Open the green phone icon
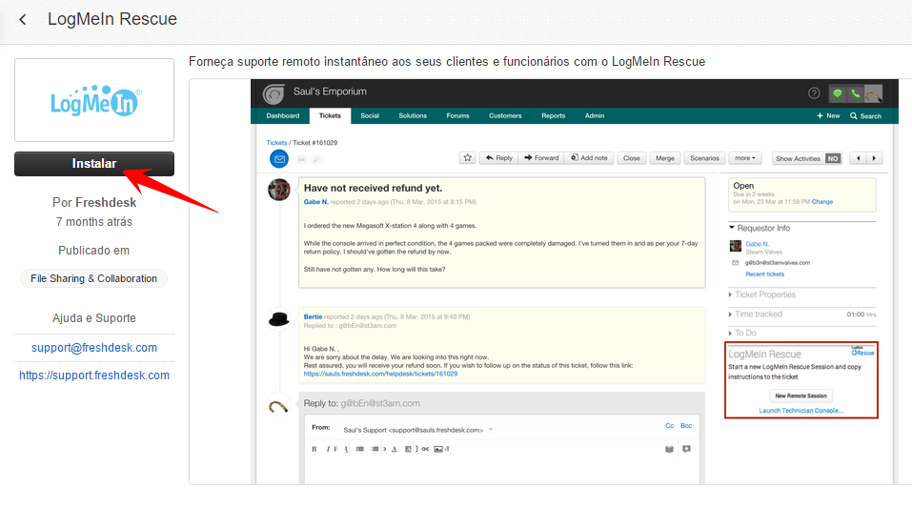Screen dimensions: 912x528 [855, 93]
